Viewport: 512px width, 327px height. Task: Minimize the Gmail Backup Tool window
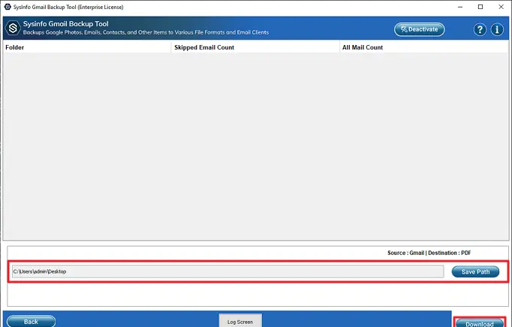tap(460, 7)
